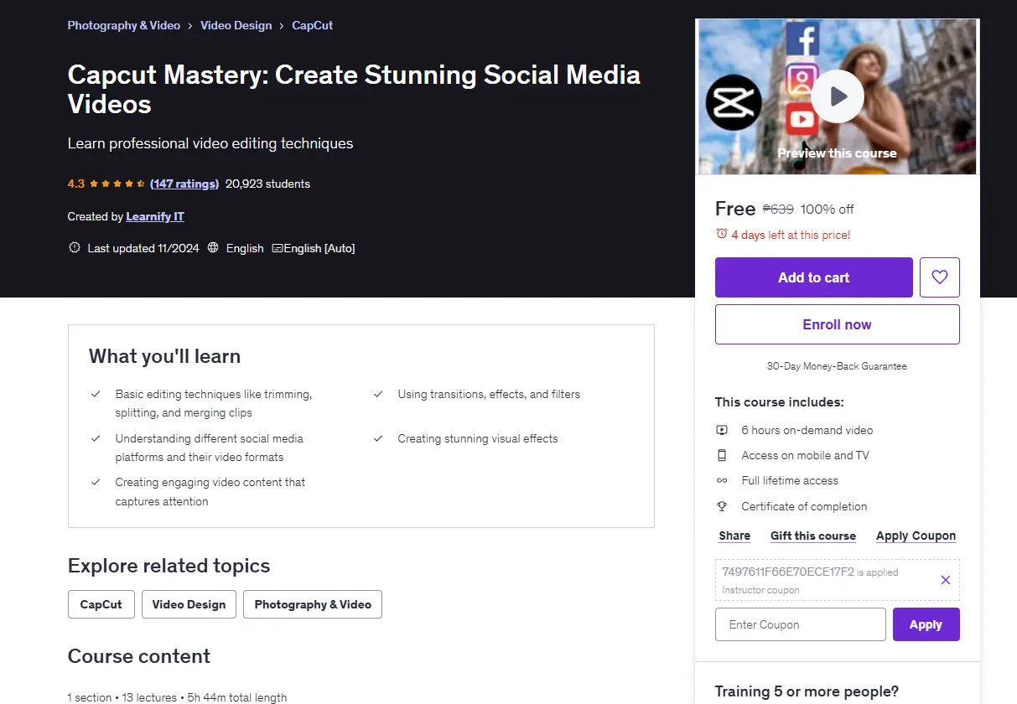Add course to wishlist heart icon
This screenshot has height=704, width=1017.
click(939, 277)
